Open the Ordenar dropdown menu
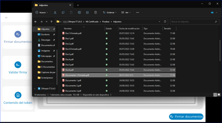The height and width of the screenshot is (123, 222). pyautogui.click(x=110, y=13)
